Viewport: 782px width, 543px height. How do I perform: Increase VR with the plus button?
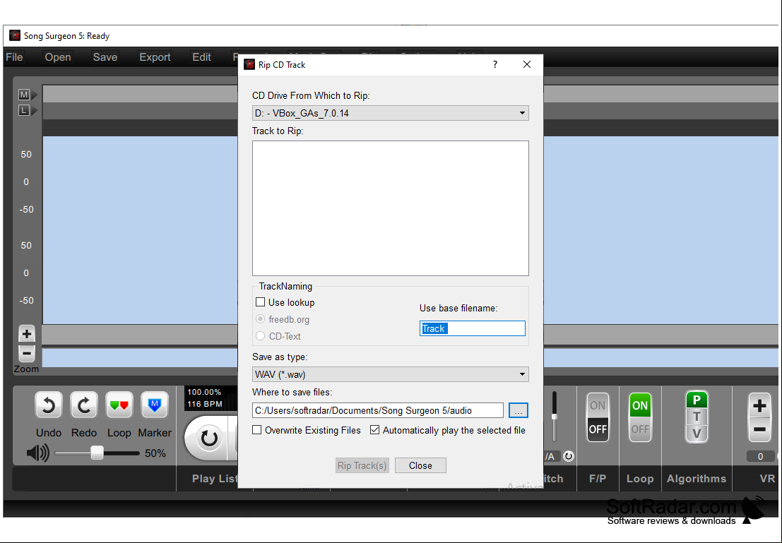(x=759, y=406)
